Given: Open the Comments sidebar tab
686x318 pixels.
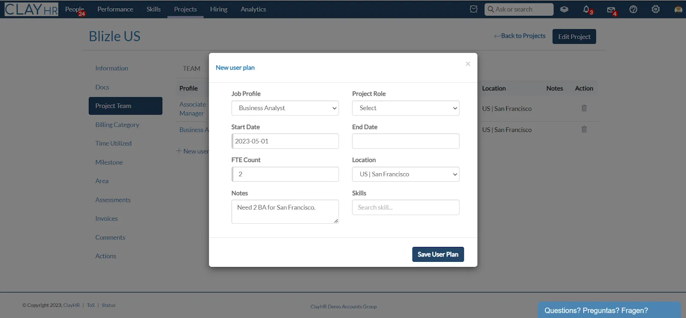Looking at the screenshot, I should pos(110,237).
